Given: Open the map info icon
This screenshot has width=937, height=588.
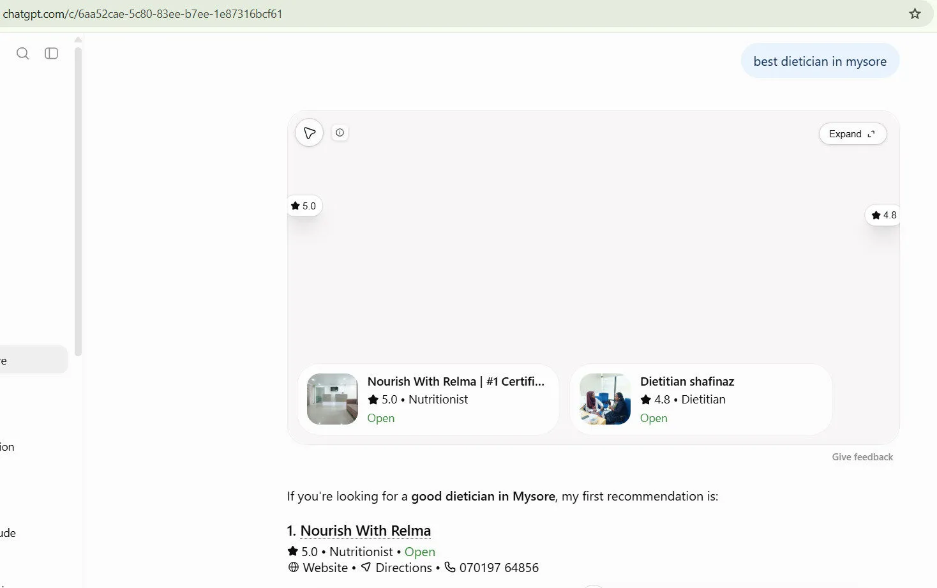Looking at the screenshot, I should (340, 133).
